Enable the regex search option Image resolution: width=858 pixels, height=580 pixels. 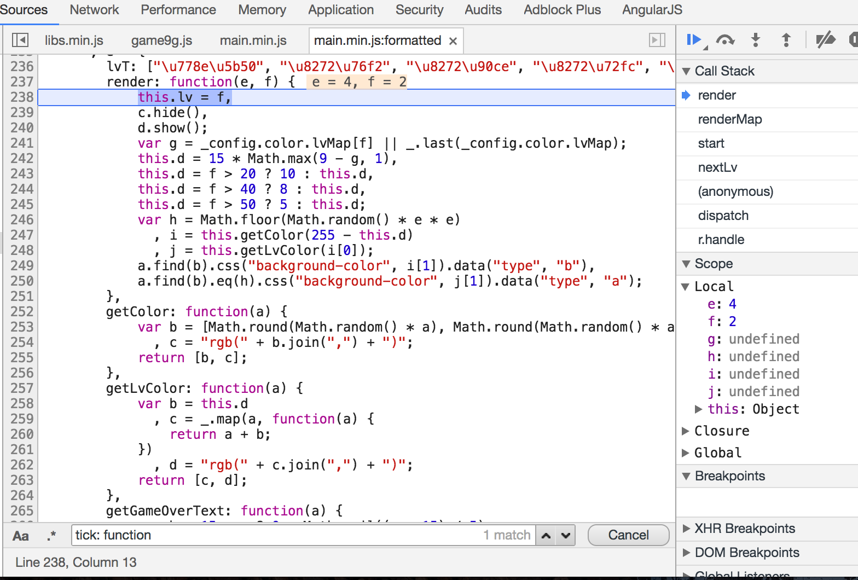[51, 536]
